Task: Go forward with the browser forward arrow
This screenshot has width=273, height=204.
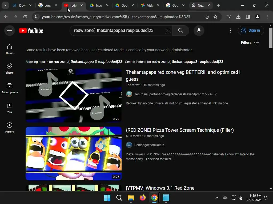Action: 15,17
